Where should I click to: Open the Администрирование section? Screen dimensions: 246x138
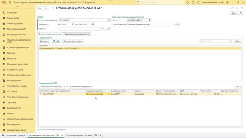pyautogui.click(x=17, y=130)
